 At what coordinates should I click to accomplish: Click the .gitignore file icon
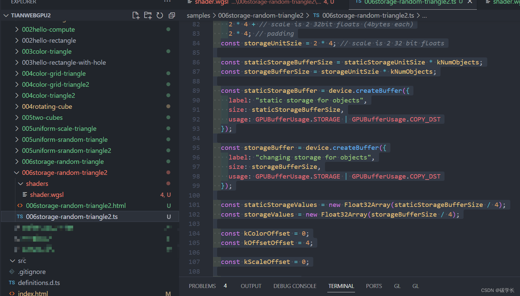(x=12, y=272)
